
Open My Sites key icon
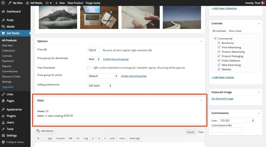pos(10,3)
